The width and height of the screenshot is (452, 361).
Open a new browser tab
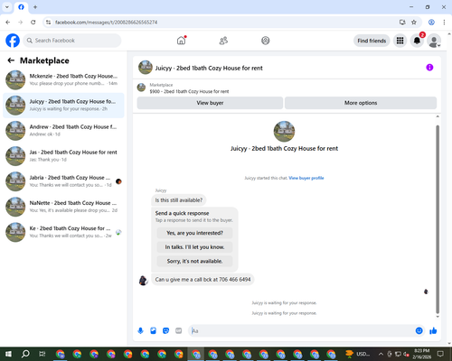coord(35,7)
